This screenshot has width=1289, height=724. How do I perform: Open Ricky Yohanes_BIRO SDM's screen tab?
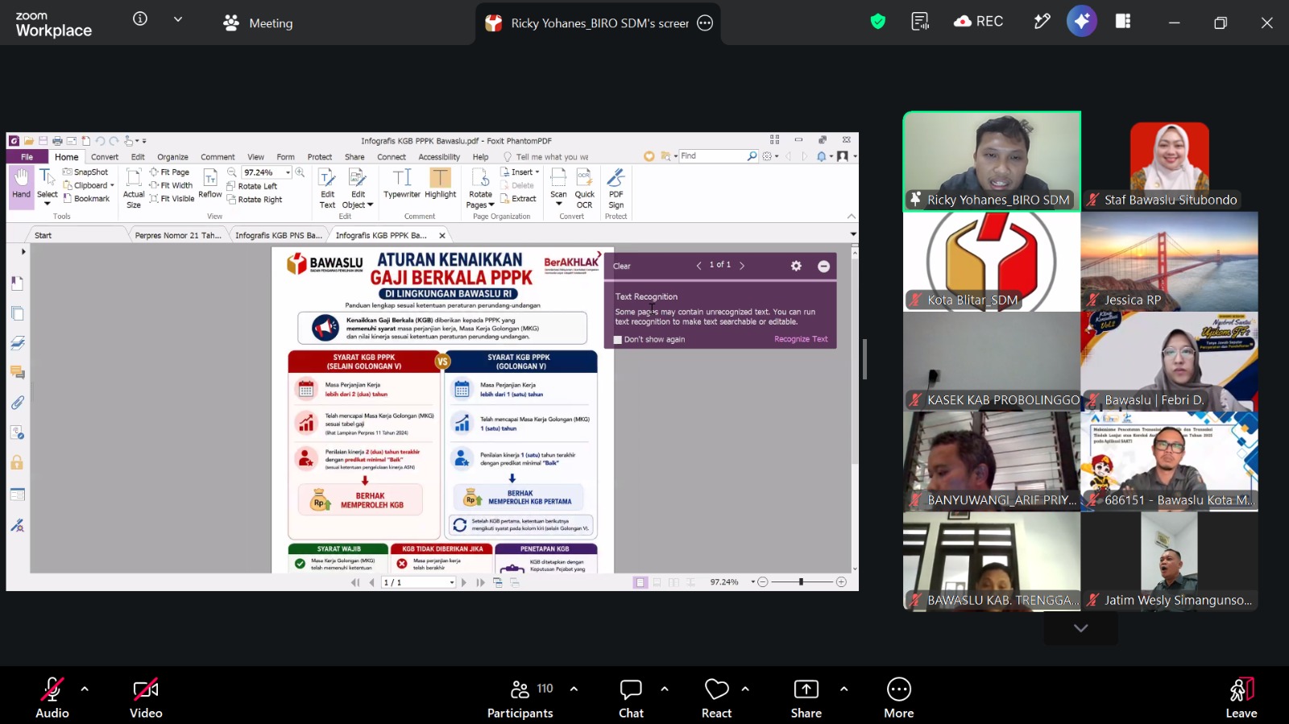[x=598, y=23]
